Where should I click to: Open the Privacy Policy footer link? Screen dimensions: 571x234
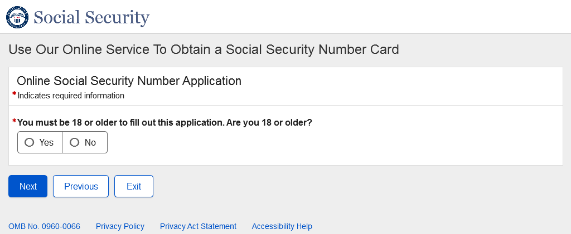(x=120, y=226)
